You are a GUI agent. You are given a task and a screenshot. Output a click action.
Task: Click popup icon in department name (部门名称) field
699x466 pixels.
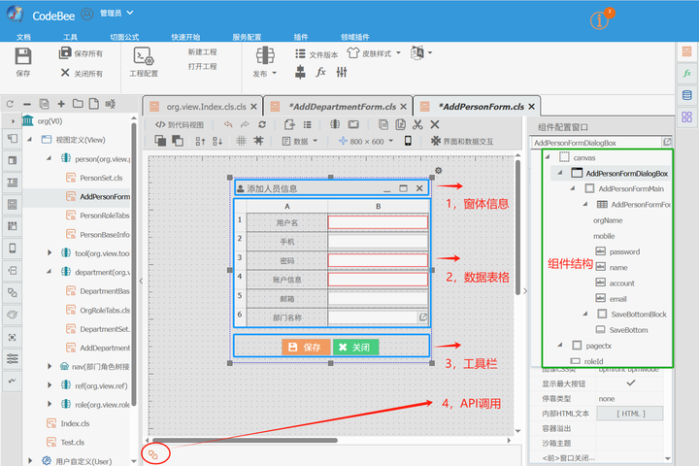pos(422,317)
